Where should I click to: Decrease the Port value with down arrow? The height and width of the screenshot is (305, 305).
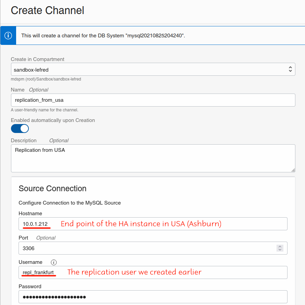point(280,250)
